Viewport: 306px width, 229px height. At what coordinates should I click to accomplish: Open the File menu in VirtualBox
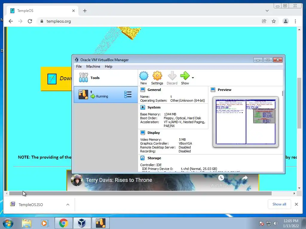[x=79, y=66]
